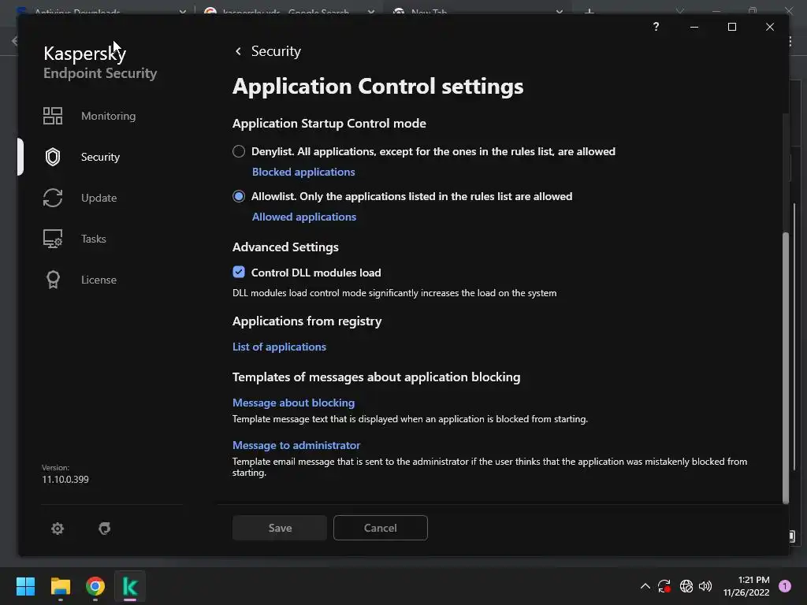Click the Security breadcrumb text
Image resolution: width=807 pixels, height=605 pixels.
276,51
